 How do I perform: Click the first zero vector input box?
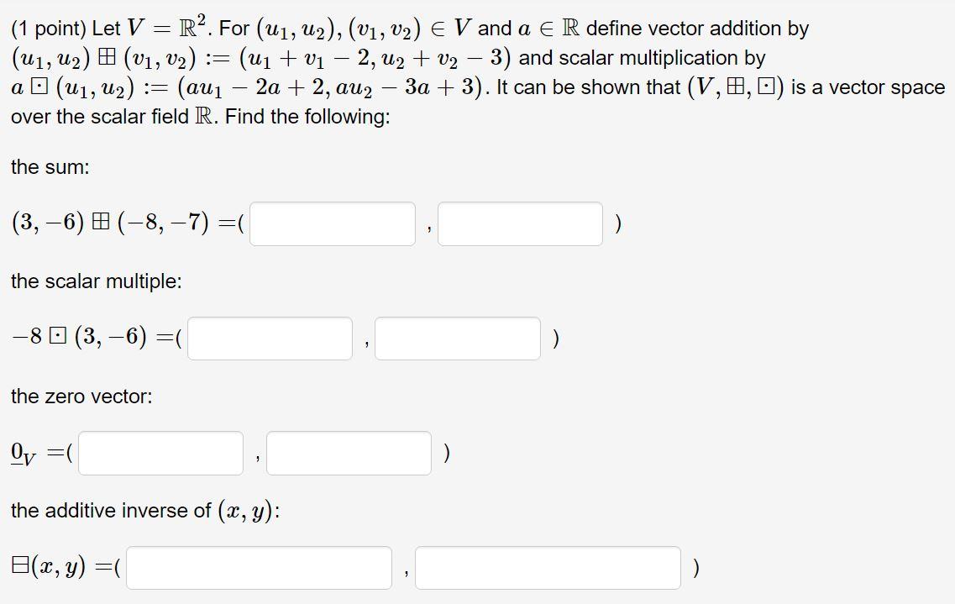click(160, 453)
